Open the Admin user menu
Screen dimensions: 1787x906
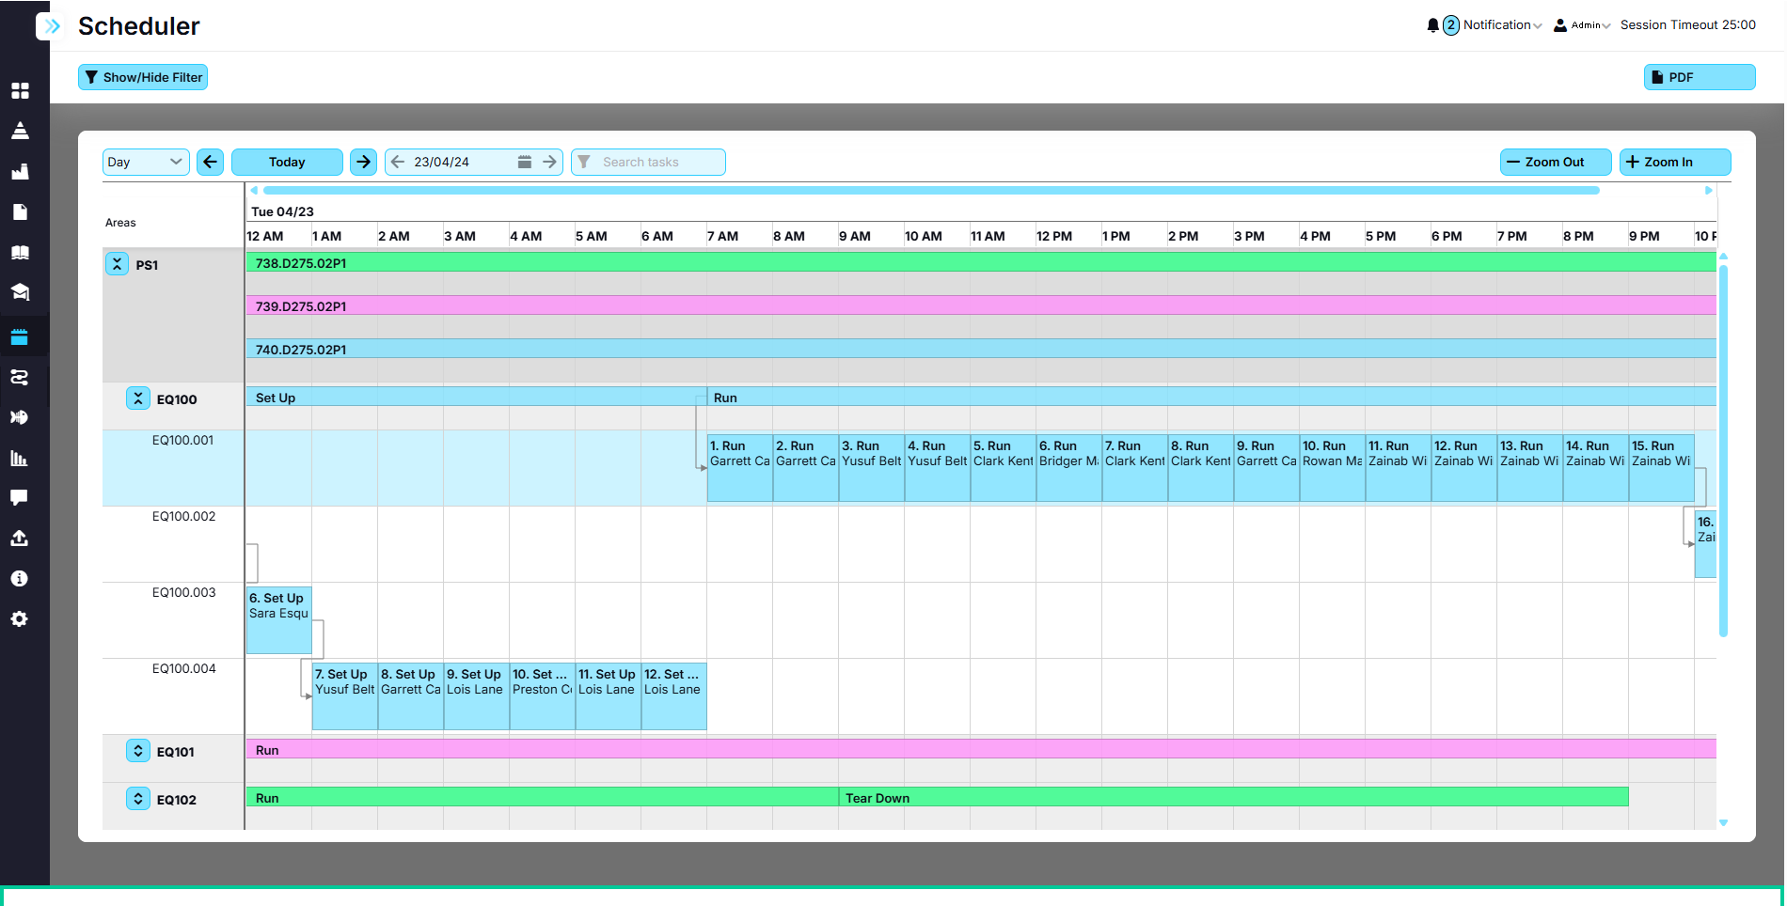click(x=1582, y=25)
